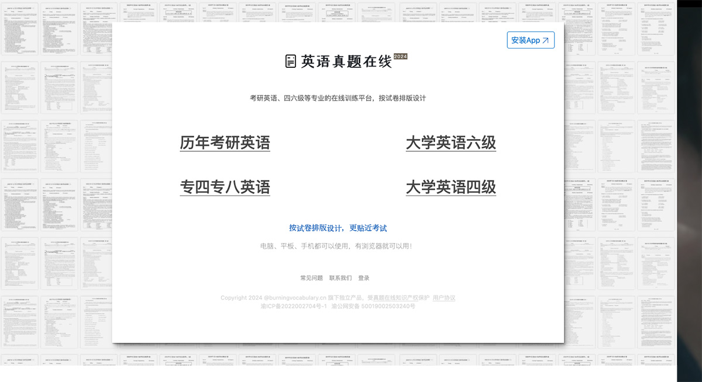Open 专四专八英语 section
The image size is (702, 382).
226,186
